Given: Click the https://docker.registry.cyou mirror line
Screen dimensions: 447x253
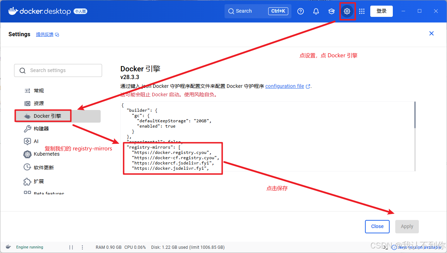Looking at the screenshot, I should click(171, 153).
